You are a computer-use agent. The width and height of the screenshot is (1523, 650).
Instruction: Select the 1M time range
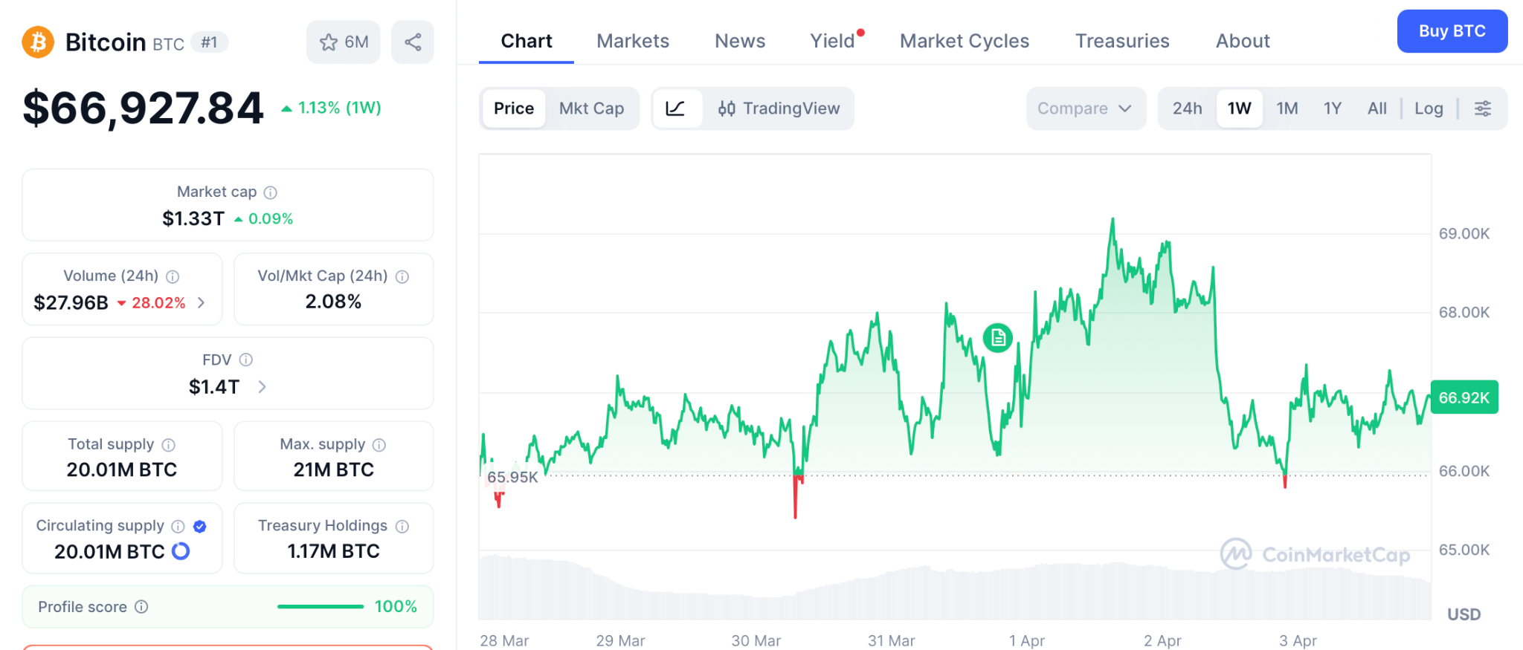(1287, 108)
